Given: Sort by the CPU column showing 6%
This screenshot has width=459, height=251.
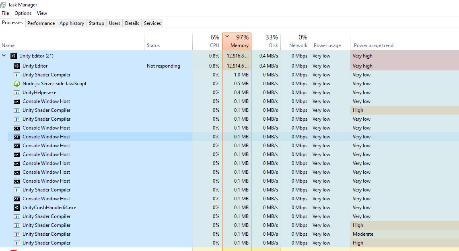Looking at the screenshot, I should 207,41.
